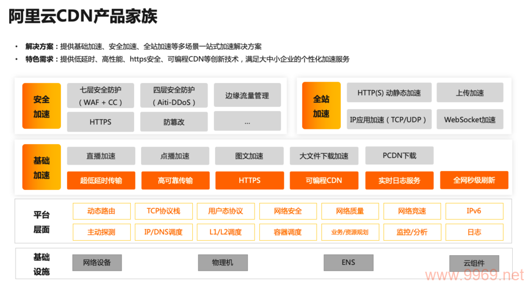Click the 安全加速 orange block
The width and height of the screenshot is (530, 286).
pyautogui.click(x=41, y=106)
